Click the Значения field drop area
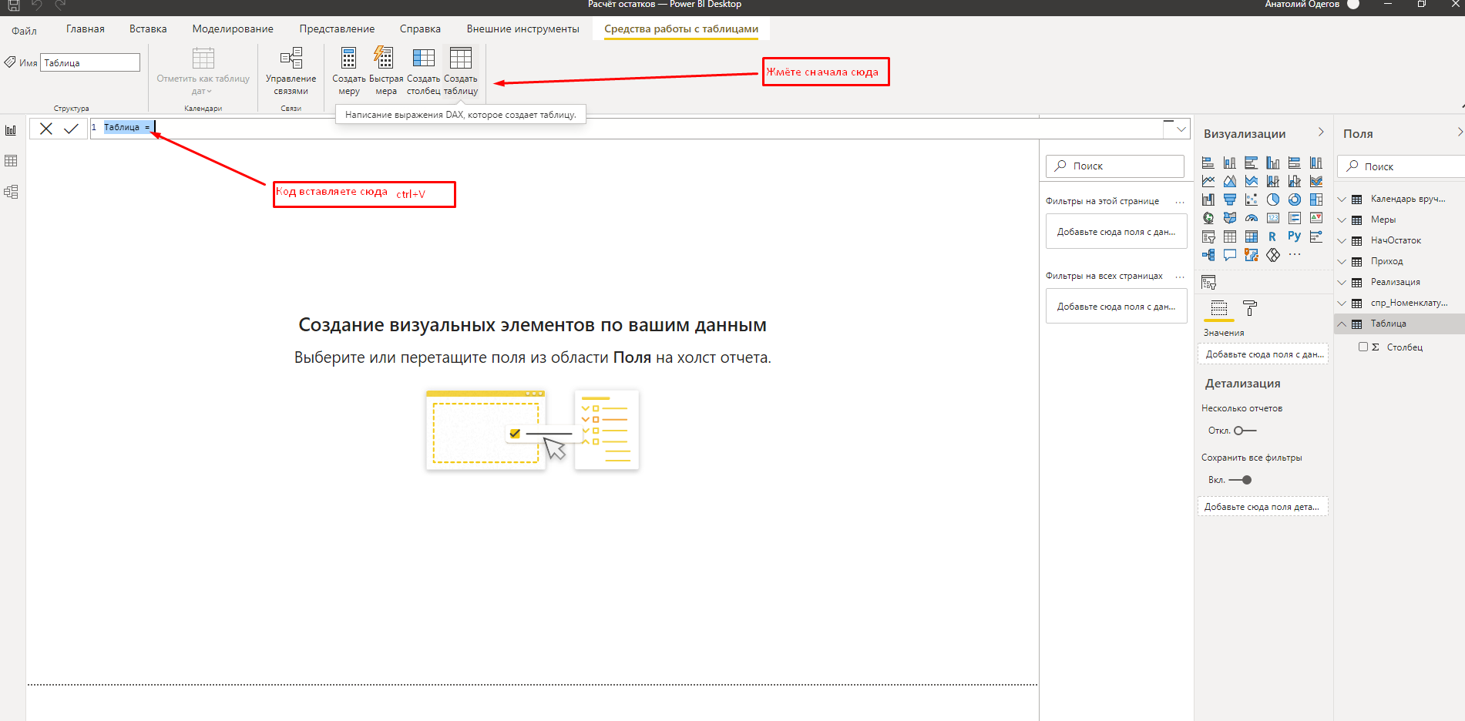The width and height of the screenshot is (1465, 721). pos(1263,354)
